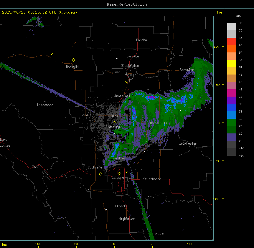Image resolution: width=254 pixels, height=248 pixels.
Task: Click the Vulcan label
Action: pos(160,233)
